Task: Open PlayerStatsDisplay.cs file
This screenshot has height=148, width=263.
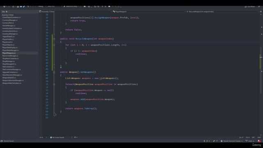Action: [x=10, y=48]
